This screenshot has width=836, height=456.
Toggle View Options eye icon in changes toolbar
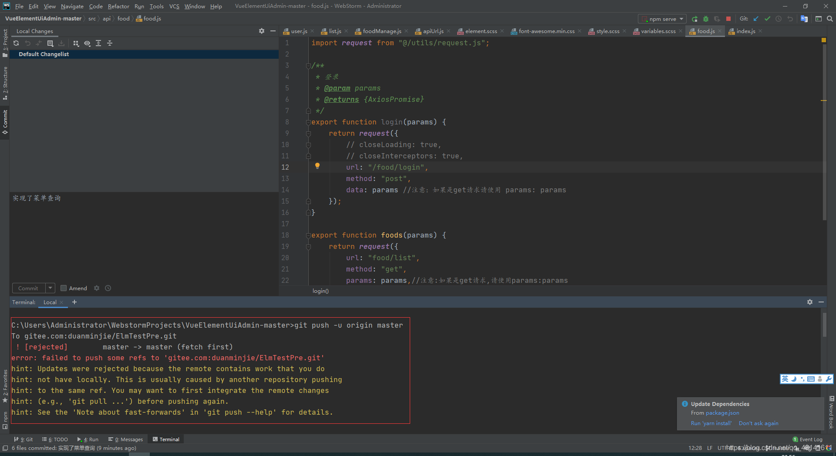(x=87, y=43)
